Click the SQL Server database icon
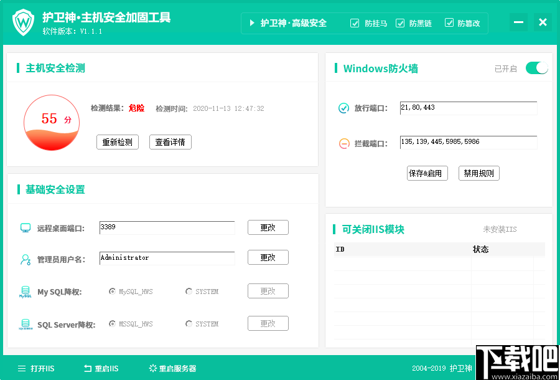 (23, 323)
